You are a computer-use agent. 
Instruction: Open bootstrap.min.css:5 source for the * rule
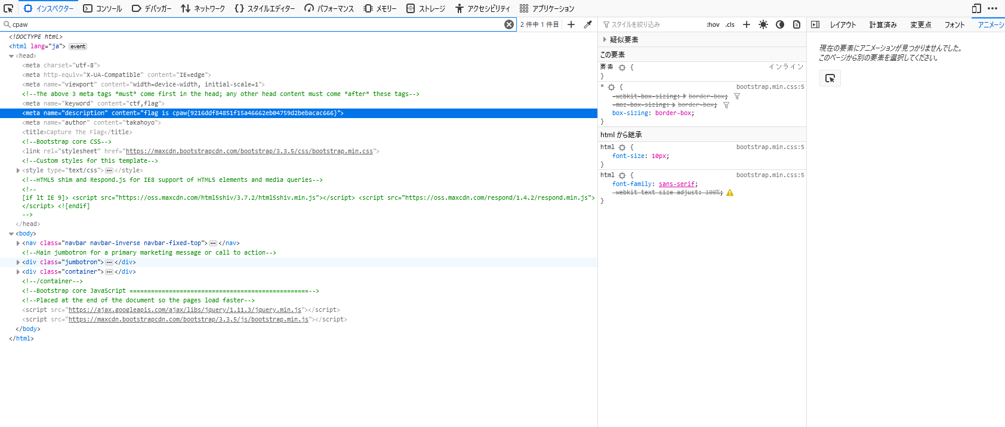click(770, 87)
